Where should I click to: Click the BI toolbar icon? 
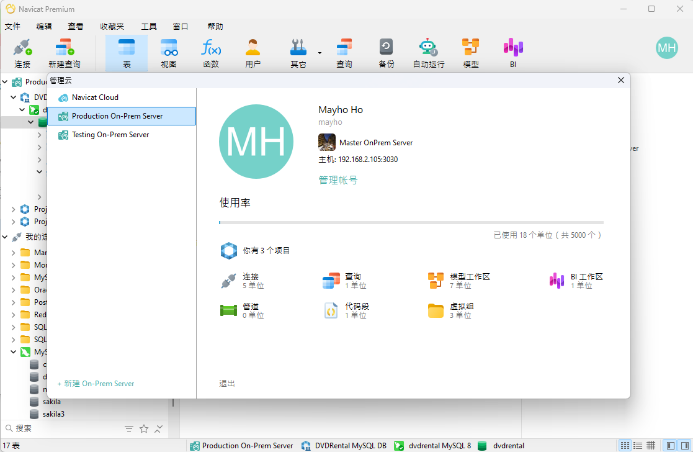coord(512,53)
